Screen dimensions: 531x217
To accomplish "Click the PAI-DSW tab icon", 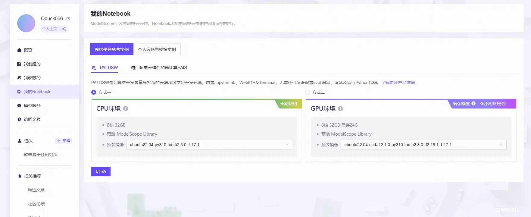I will (x=94, y=68).
